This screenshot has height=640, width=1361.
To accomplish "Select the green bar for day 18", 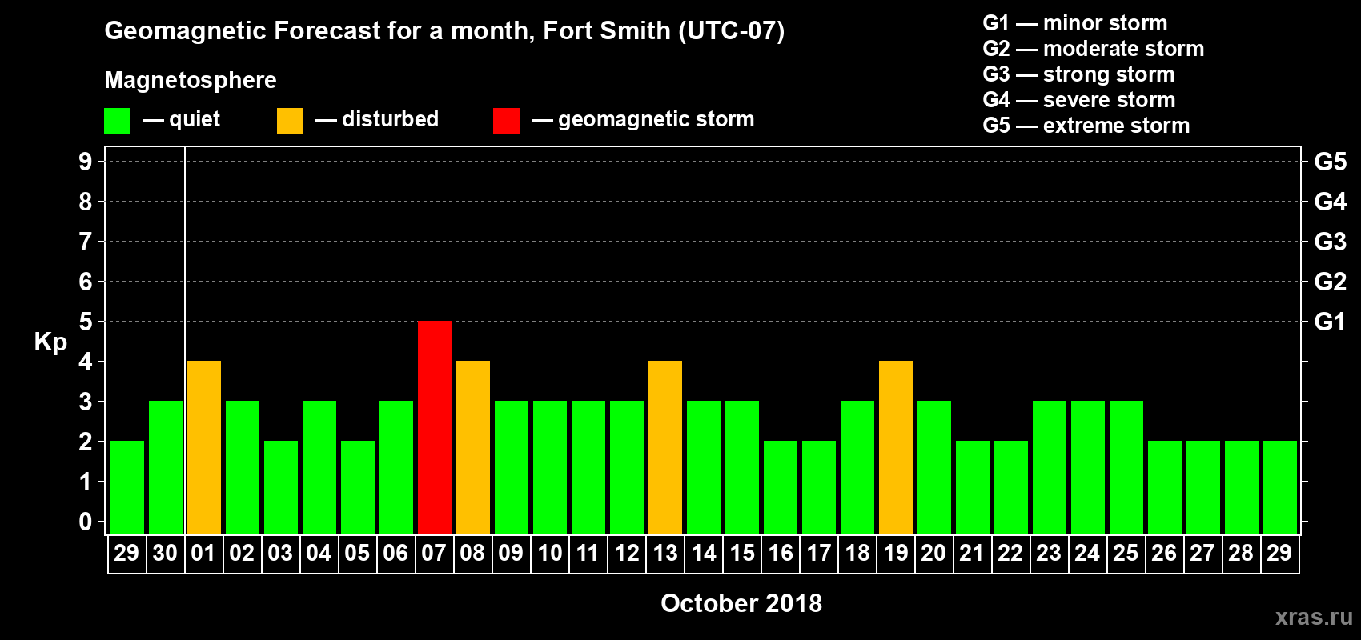I will point(857,468).
